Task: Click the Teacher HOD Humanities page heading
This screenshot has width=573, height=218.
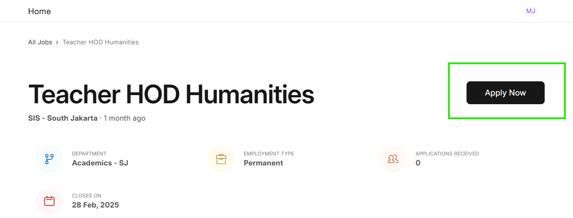Action: point(171,95)
